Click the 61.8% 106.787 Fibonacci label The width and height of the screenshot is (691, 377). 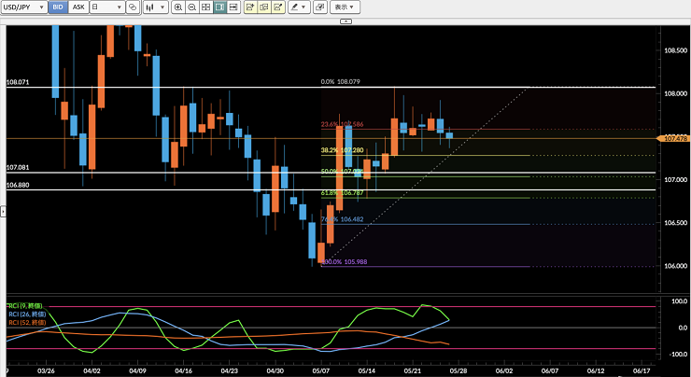pyautogui.click(x=342, y=193)
